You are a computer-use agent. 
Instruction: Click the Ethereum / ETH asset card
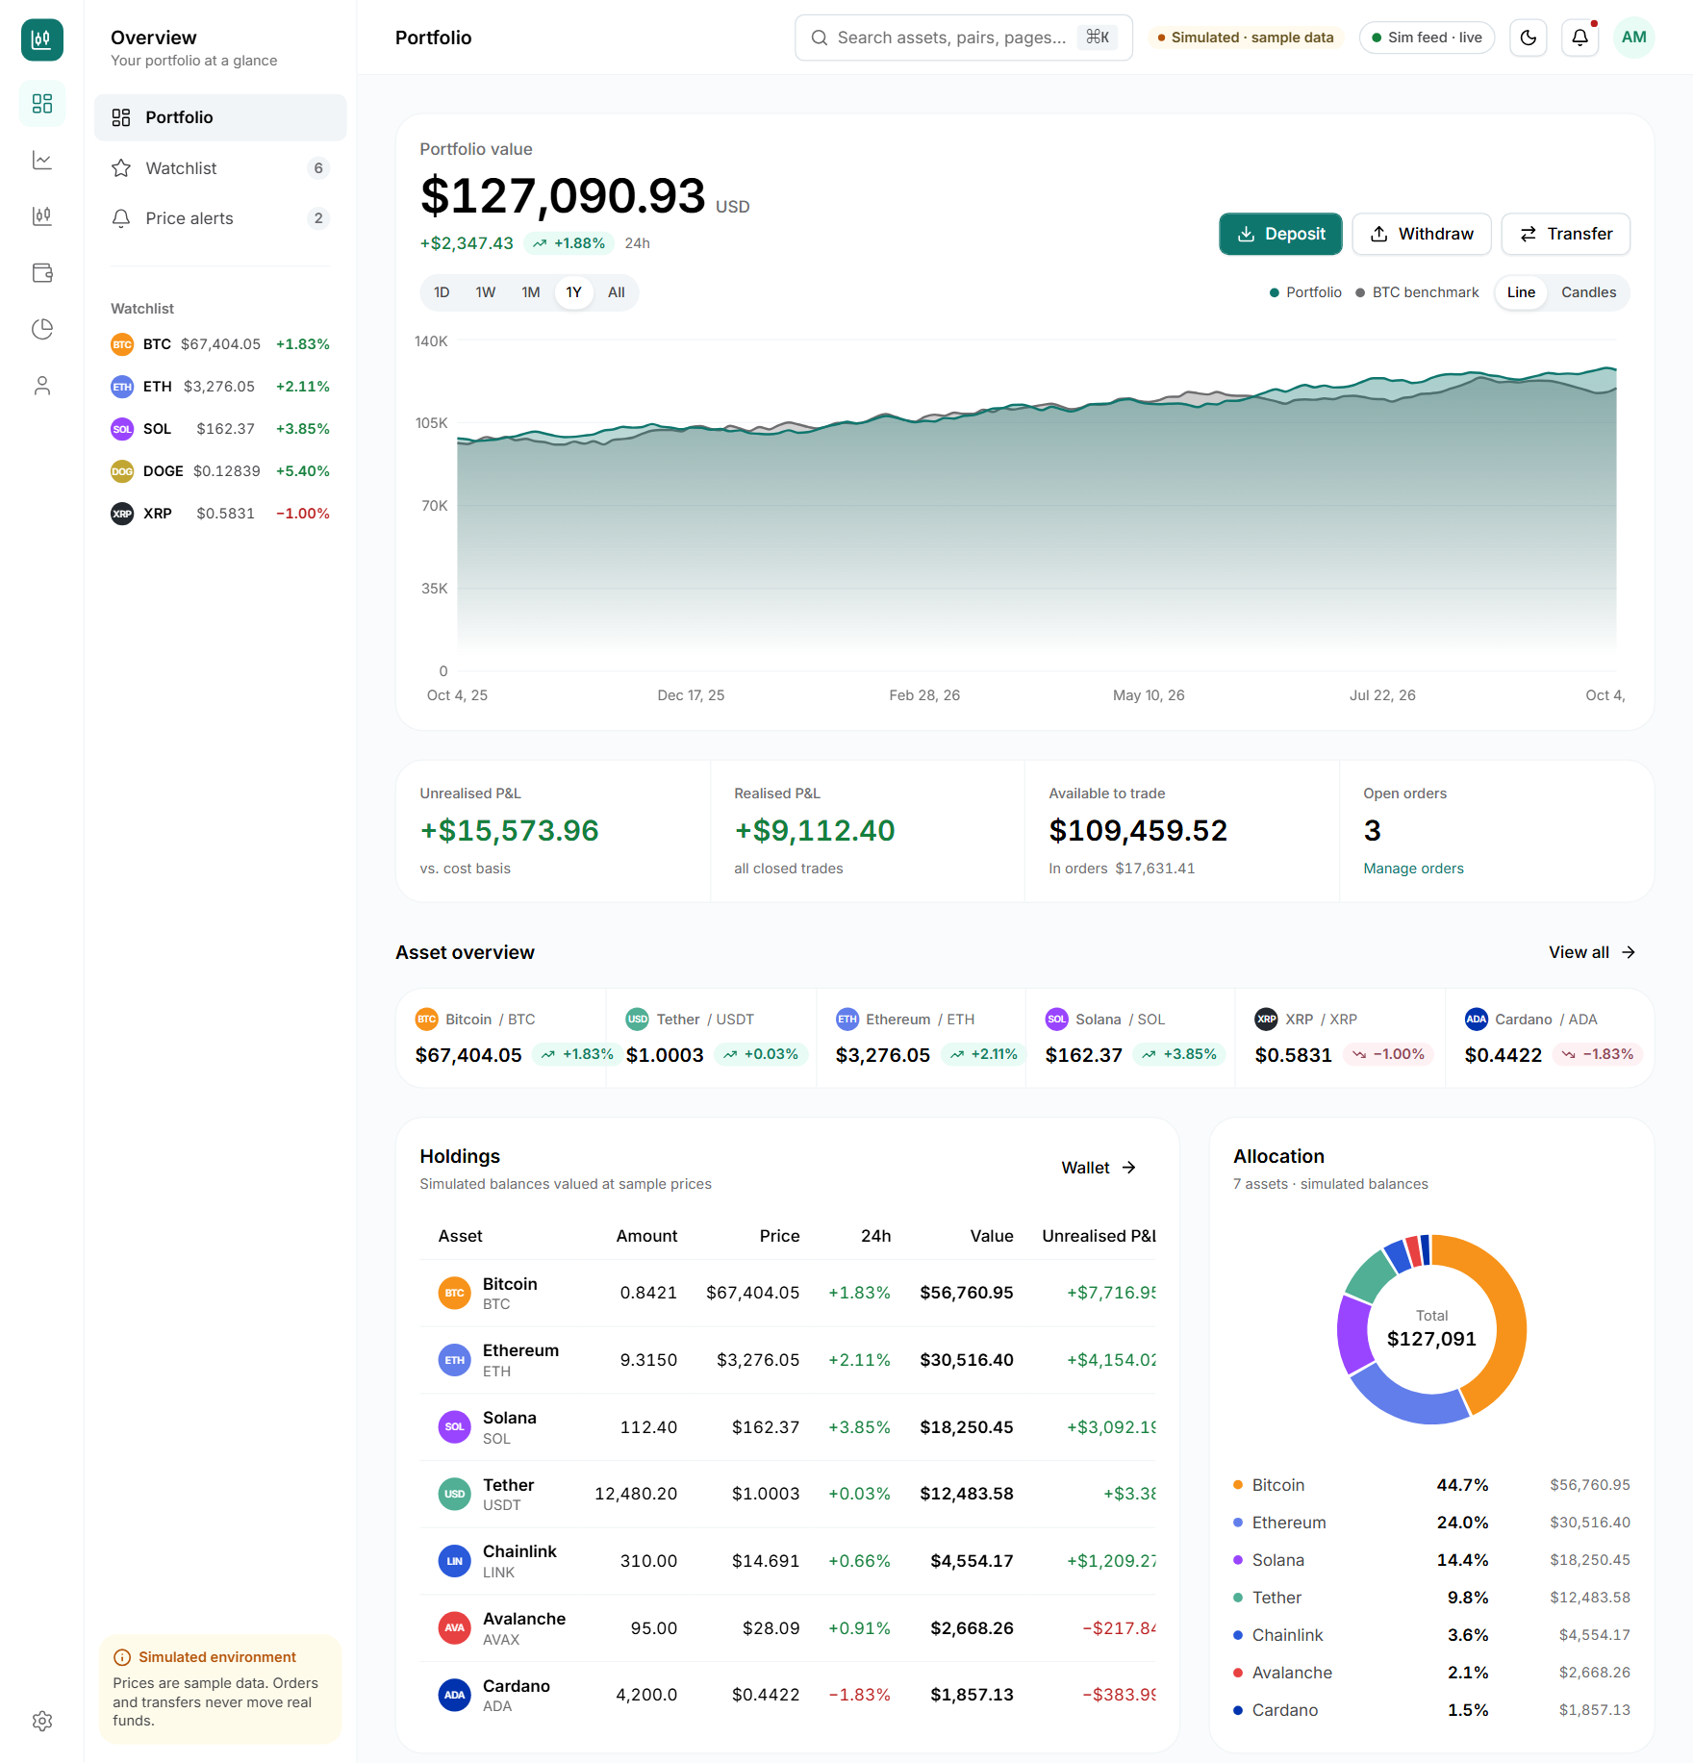[922, 1038]
